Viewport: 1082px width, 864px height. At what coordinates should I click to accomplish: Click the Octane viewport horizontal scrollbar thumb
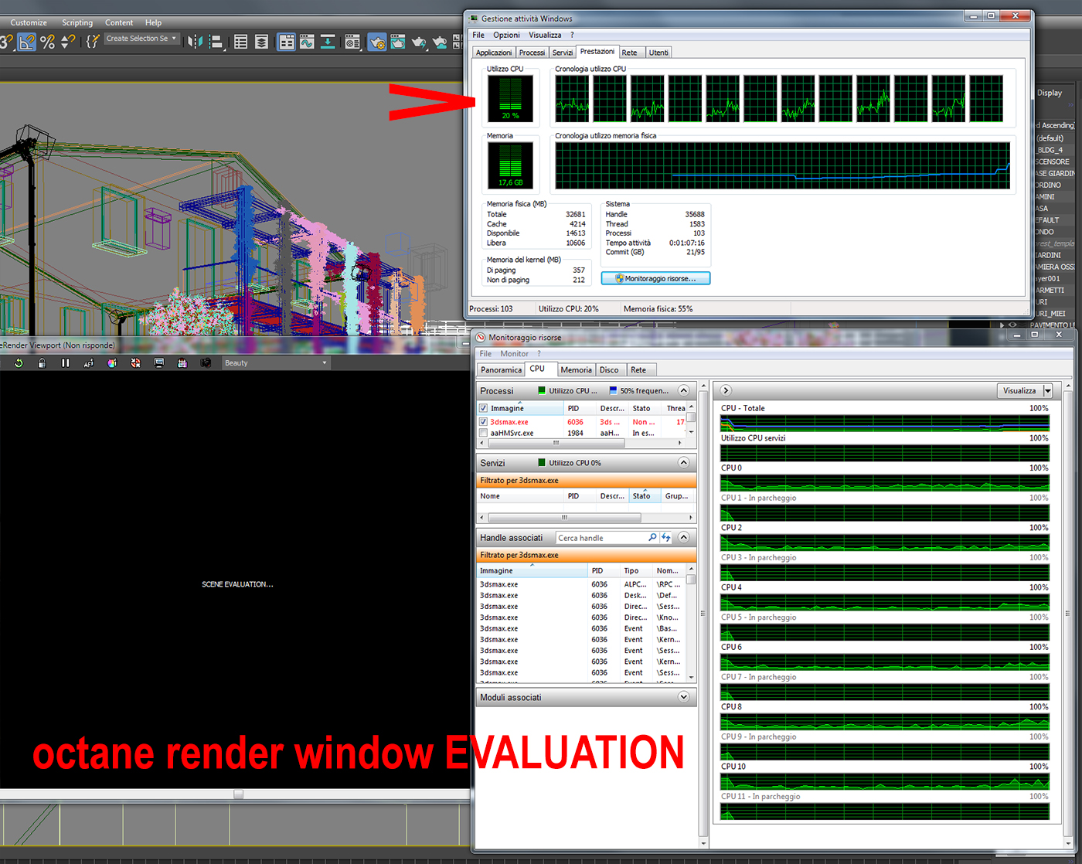click(239, 794)
